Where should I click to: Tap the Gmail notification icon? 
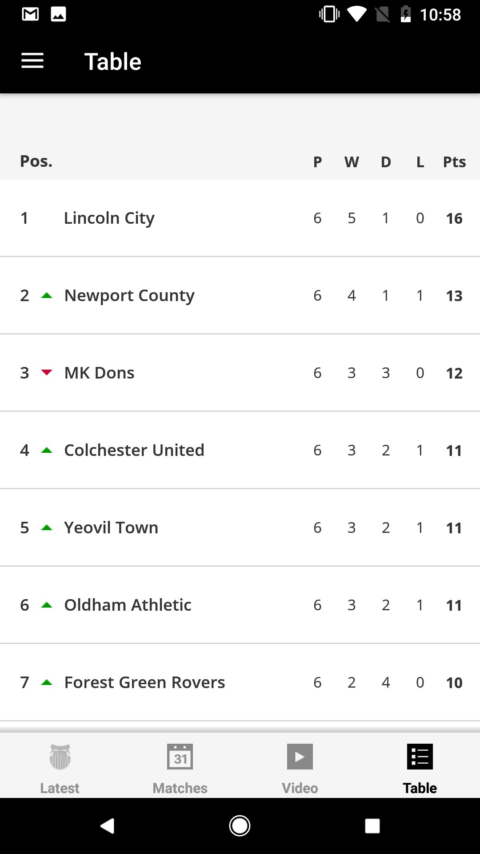(30, 14)
